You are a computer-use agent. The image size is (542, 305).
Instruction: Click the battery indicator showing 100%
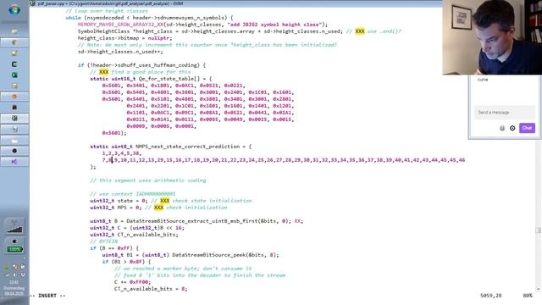click(14, 249)
